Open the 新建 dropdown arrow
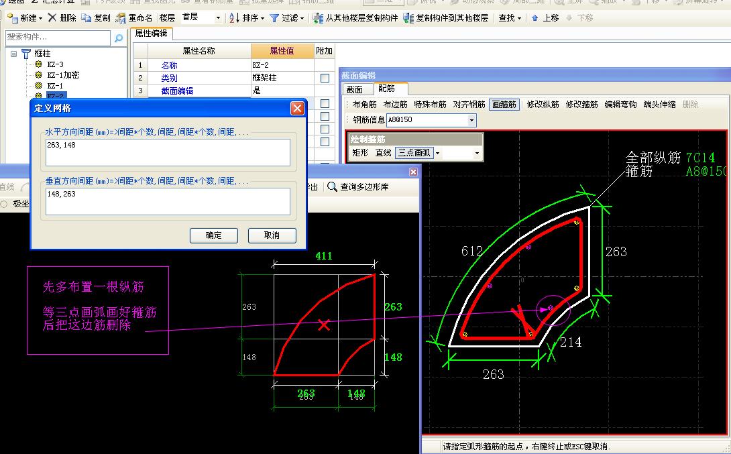The width and height of the screenshot is (731, 454). click(40, 18)
